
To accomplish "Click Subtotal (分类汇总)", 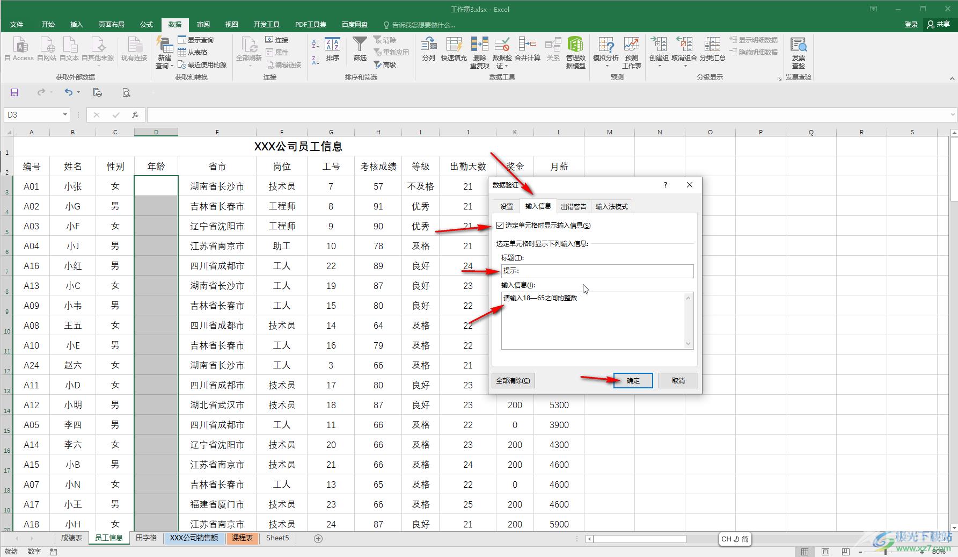I will 712,49.
